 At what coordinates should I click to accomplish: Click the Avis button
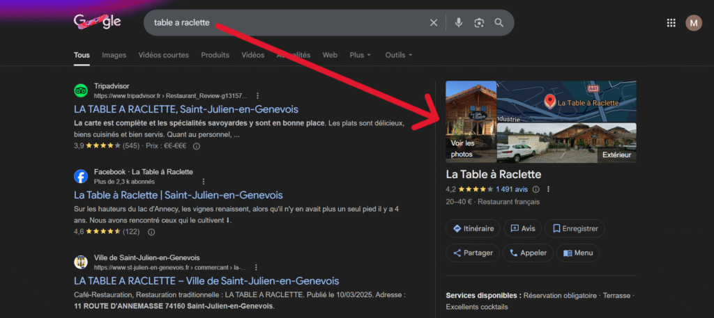pos(522,228)
